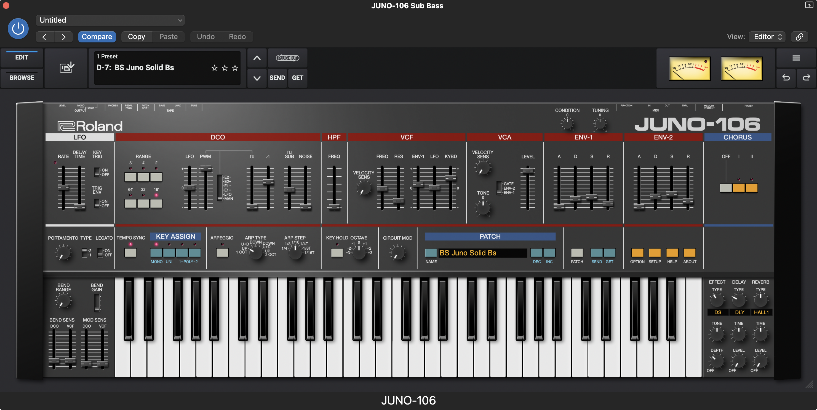The image size is (817, 410).
Task: Switch to the BROWSE tab
Action: tap(22, 78)
